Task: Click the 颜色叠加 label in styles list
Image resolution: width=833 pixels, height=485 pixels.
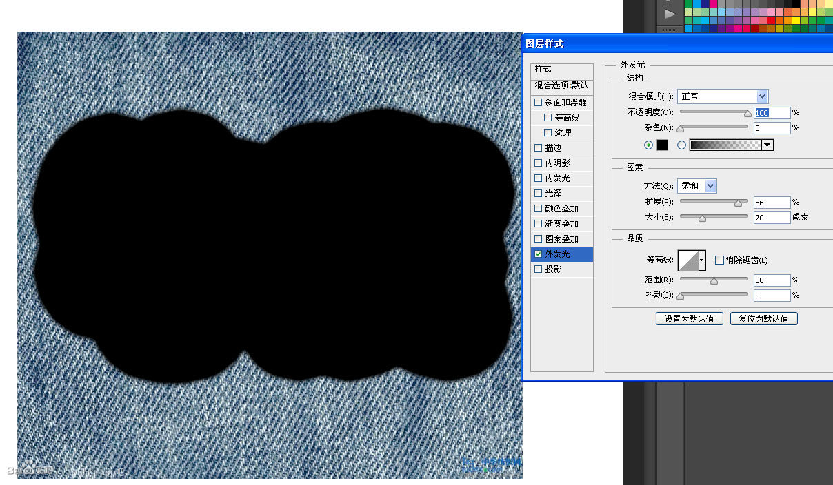Action: point(561,209)
